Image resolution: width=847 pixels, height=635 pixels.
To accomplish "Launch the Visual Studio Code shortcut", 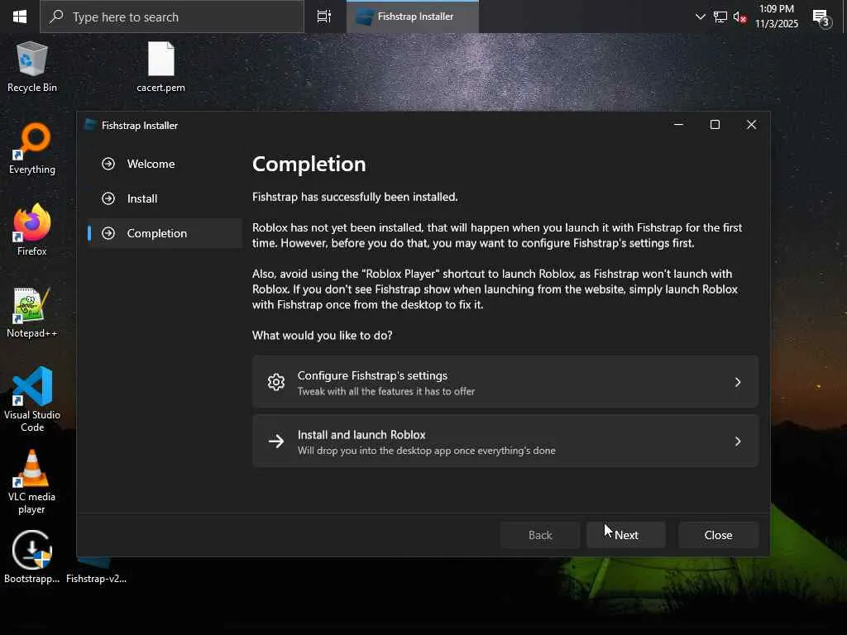I will click(32, 399).
